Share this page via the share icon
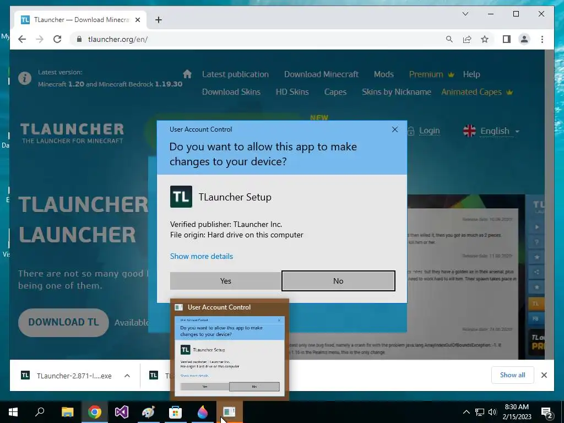 click(x=467, y=39)
